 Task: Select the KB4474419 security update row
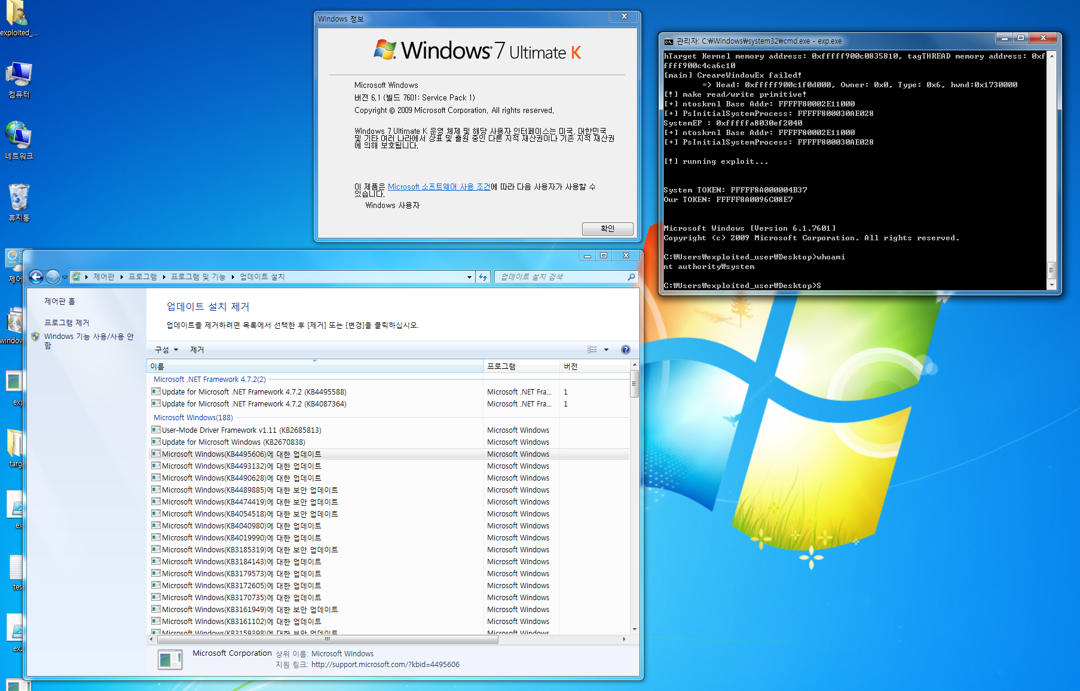[x=388, y=502]
